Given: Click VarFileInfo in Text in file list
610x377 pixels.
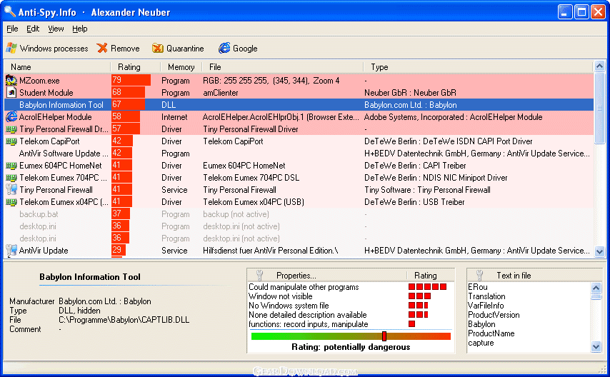Looking at the screenshot, I should [x=486, y=306].
